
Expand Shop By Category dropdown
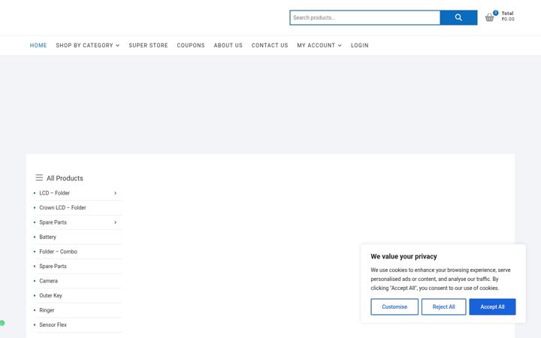[x=88, y=45]
